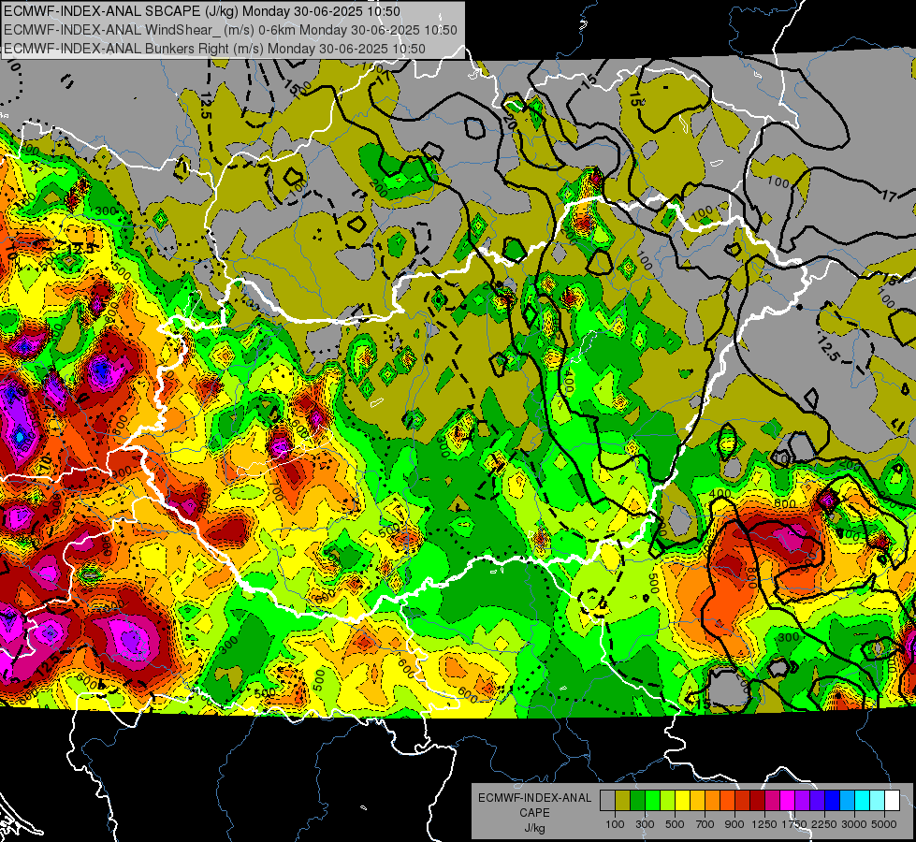
Task: Click the legend value 500
Action: [x=675, y=824]
